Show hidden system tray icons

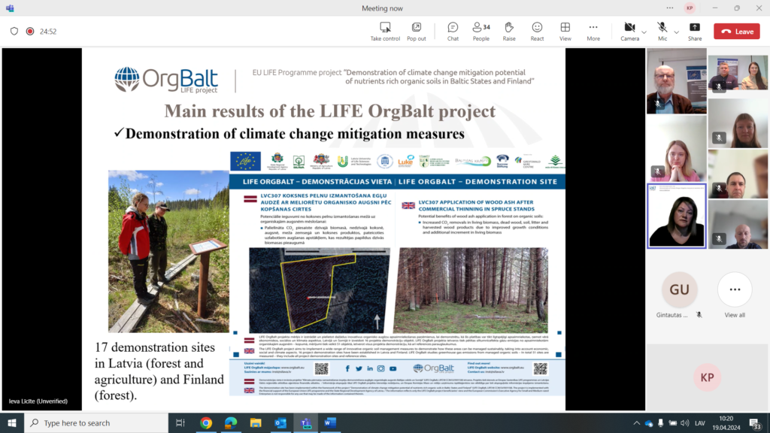pos(636,422)
